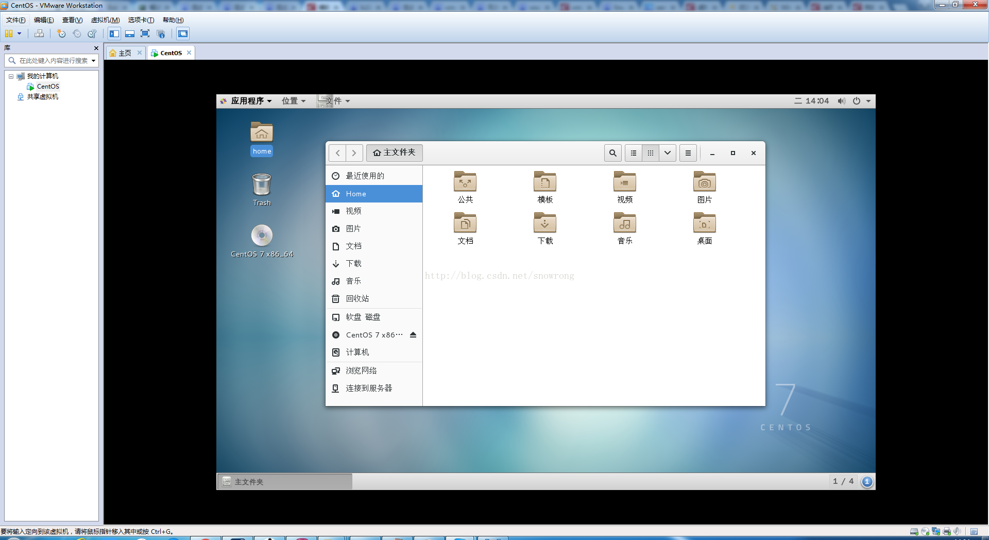Open 浏览网络 in the sidebar

point(374,371)
